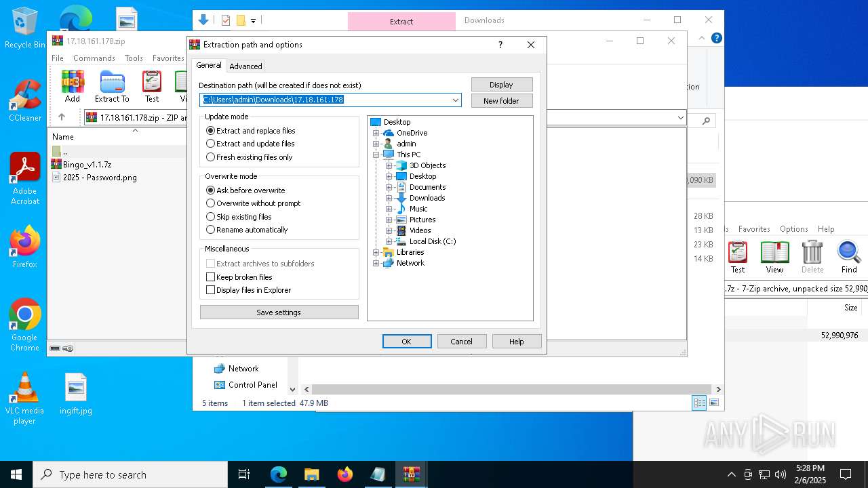Viewport: 868px width, 488px height.
Task: Select Pictures folder in tree
Action: click(416, 220)
